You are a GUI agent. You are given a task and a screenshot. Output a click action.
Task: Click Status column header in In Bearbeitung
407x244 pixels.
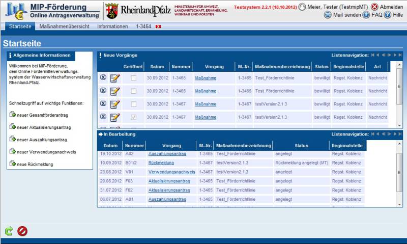coord(301,146)
